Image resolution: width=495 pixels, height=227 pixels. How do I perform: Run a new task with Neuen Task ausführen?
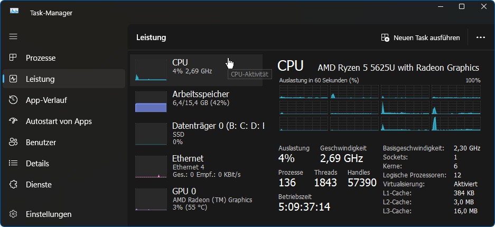(421, 37)
